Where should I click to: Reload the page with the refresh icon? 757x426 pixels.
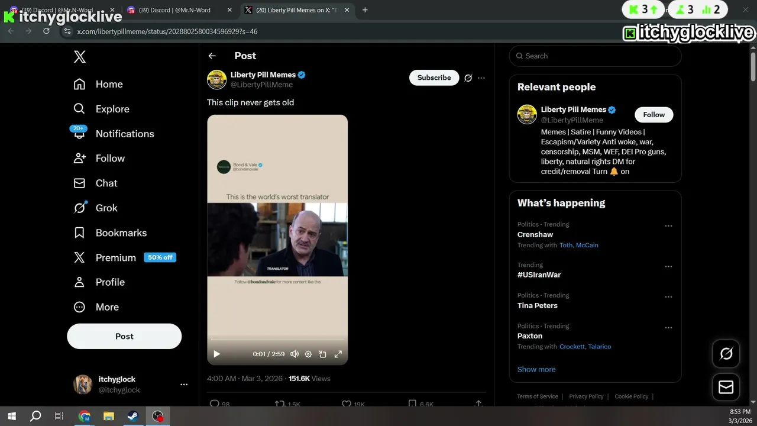tap(47, 31)
